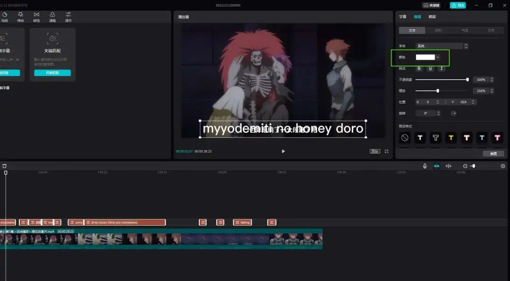The height and width of the screenshot is (281, 510).
Task: Click the timeline zoom slider handle
Action: pos(474,166)
